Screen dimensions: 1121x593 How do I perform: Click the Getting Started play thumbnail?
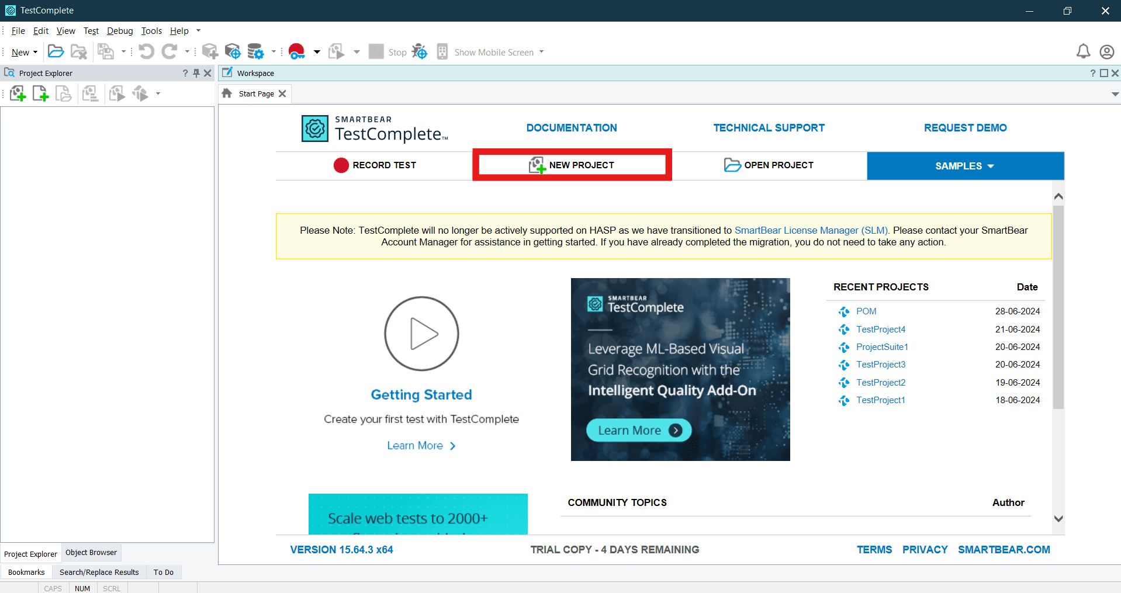coord(421,334)
